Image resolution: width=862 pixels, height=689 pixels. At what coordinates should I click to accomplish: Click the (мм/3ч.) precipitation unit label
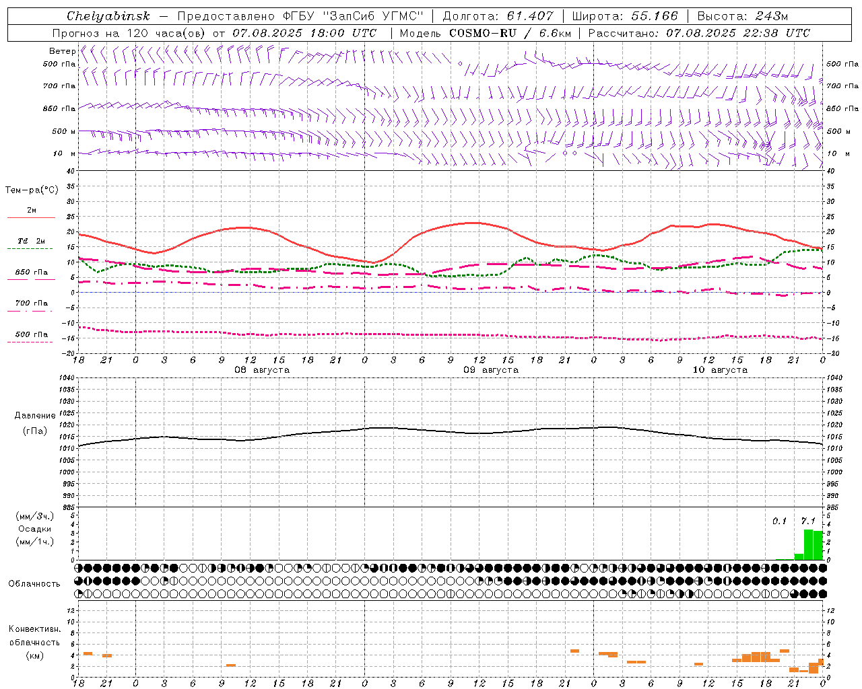coord(35,516)
